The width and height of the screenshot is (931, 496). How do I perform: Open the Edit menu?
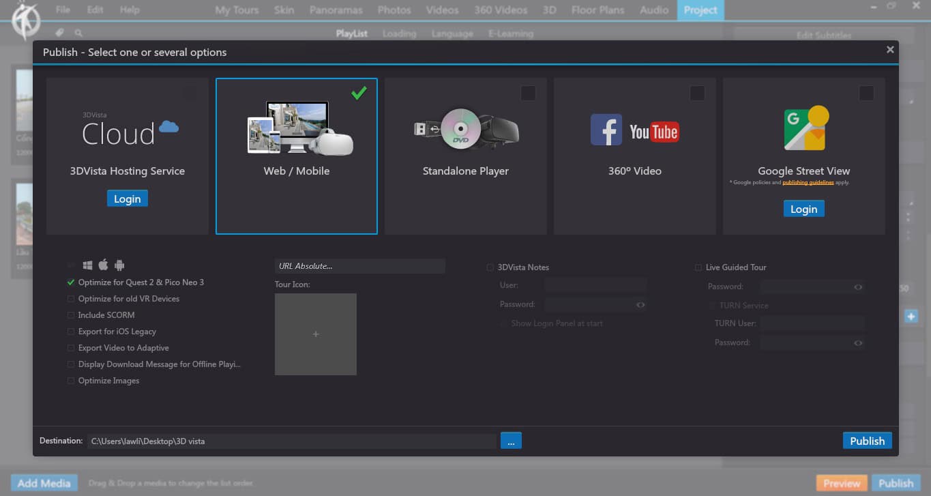click(x=95, y=10)
